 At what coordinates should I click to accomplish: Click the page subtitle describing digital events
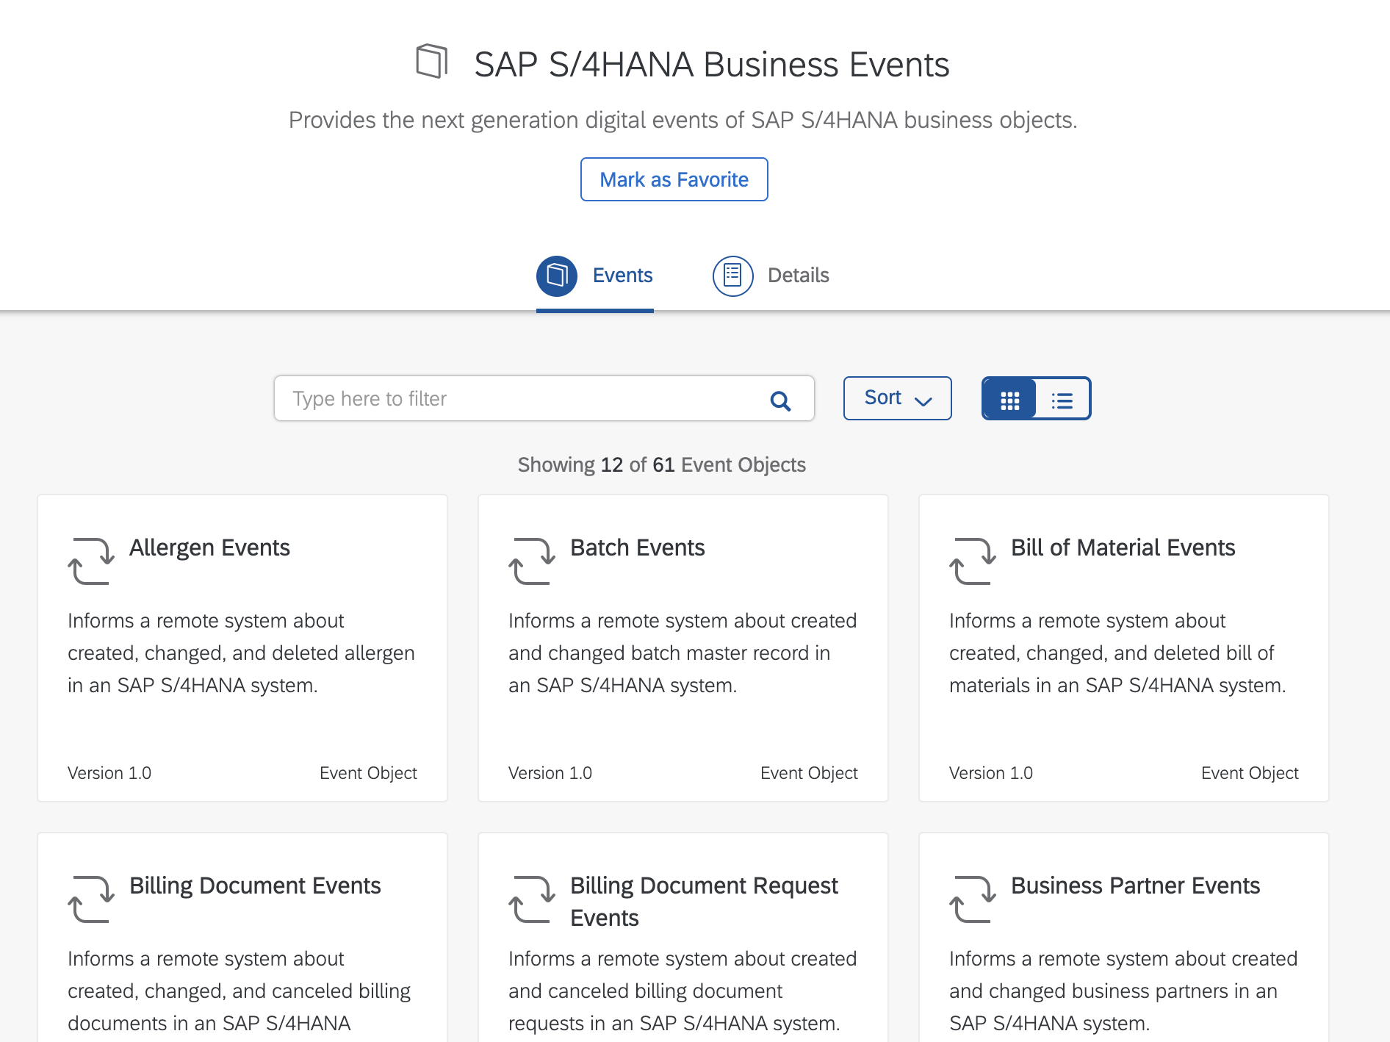tap(683, 120)
